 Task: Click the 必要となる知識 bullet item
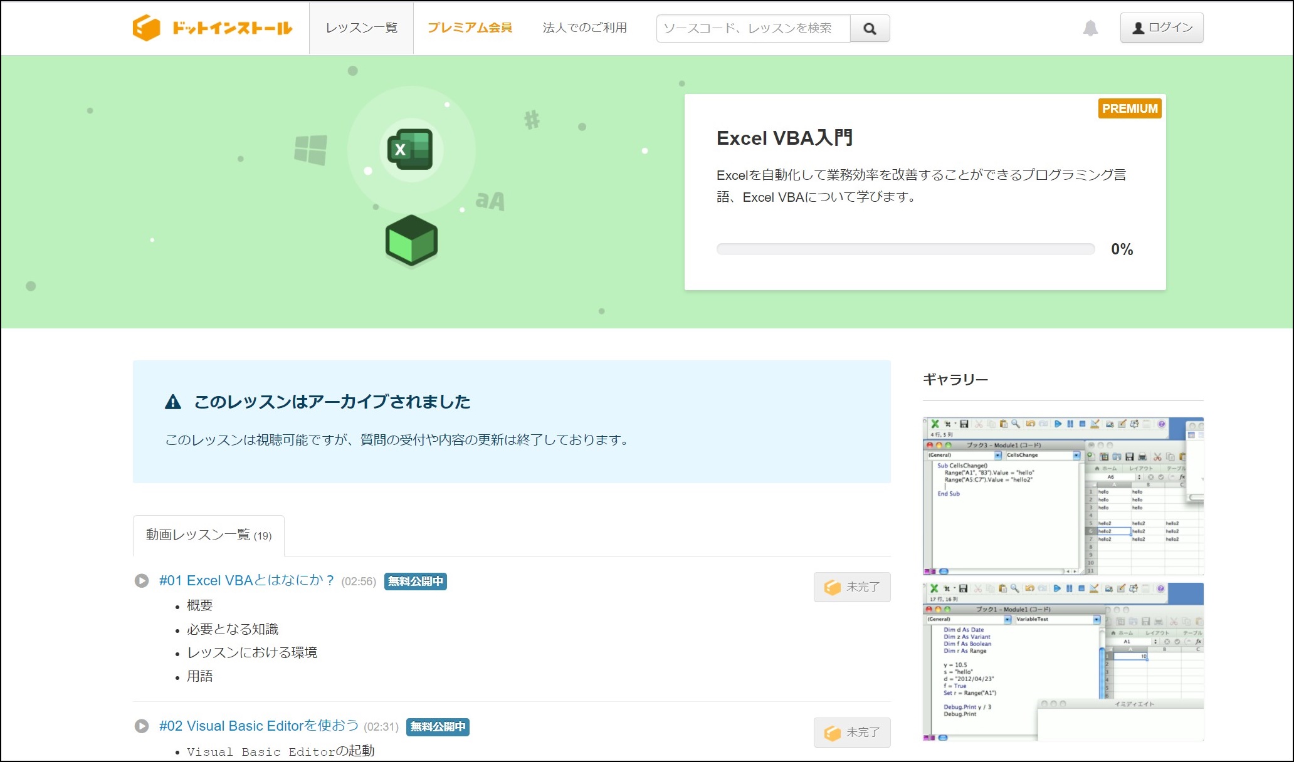[x=233, y=629]
